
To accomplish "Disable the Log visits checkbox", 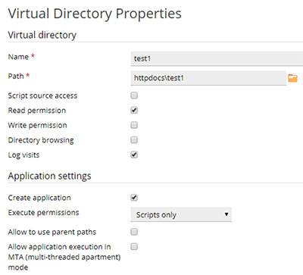I will [x=134, y=155].
